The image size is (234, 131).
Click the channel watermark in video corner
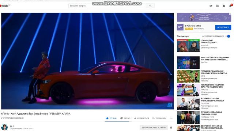[x=170, y=105]
